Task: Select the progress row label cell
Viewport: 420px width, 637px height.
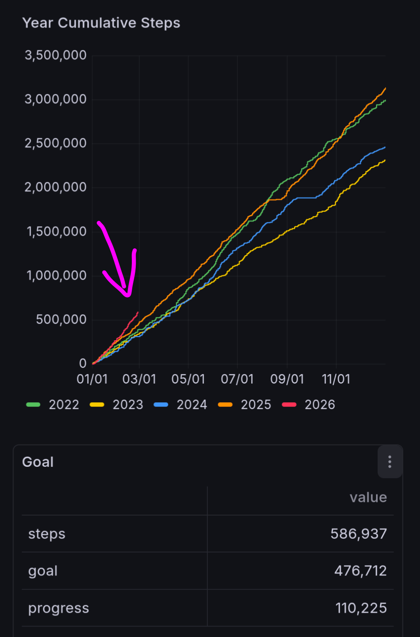Action: click(58, 608)
